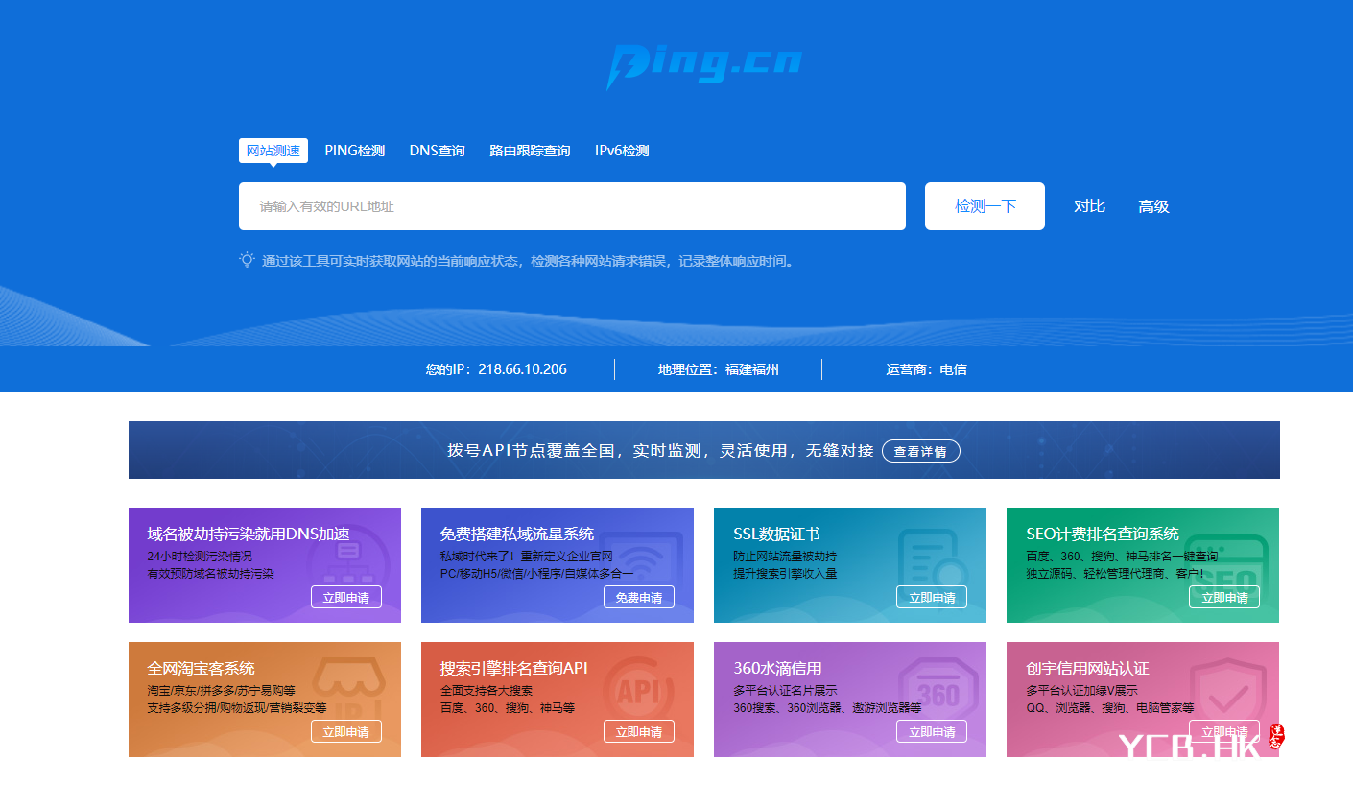The image size is (1353, 807).
Task: Click the 通过该工具可实时获取网站 hint text
Action: pos(529,261)
